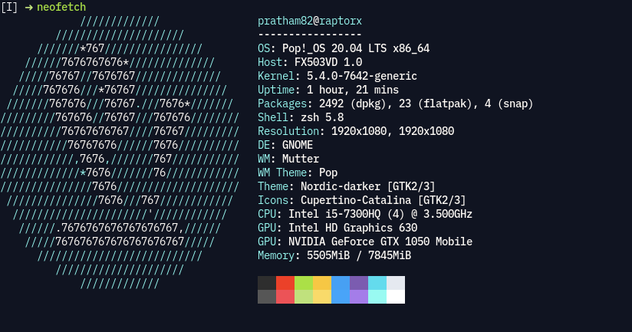Click the light red bottom-row color block
The width and height of the screenshot is (632, 332).
tap(285, 297)
